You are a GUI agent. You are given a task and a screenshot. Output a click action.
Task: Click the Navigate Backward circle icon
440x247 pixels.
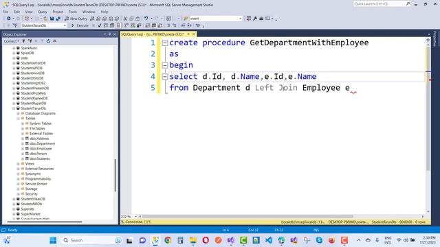9,19
